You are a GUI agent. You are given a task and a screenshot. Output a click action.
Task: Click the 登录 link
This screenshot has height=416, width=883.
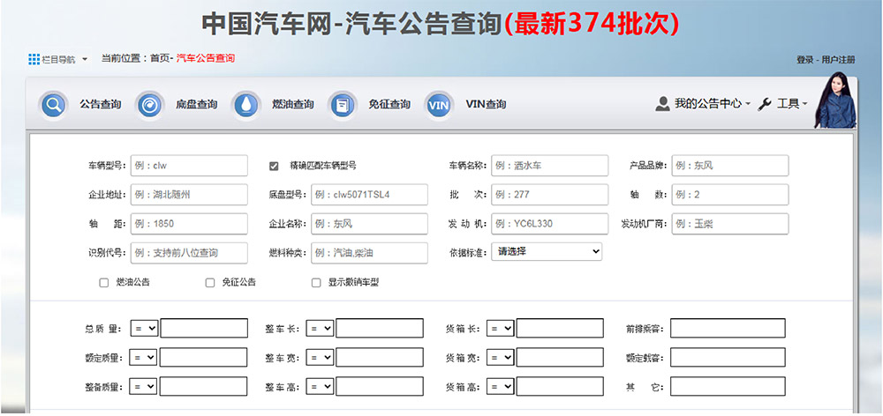[804, 60]
